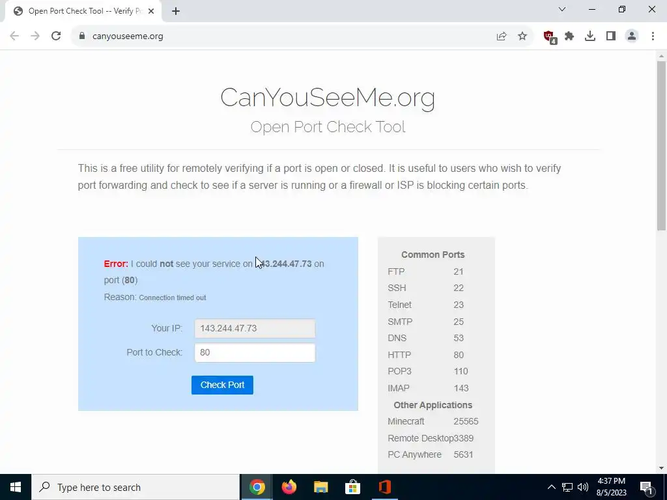Click the page's vertical scrollbar thumb
Screen dimensions: 667x500
point(661,146)
